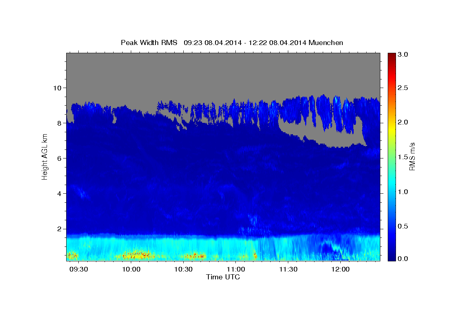The height and width of the screenshot is (313, 470).
Task: Click the 11:30 time tick label
Action: pyautogui.click(x=288, y=270)
